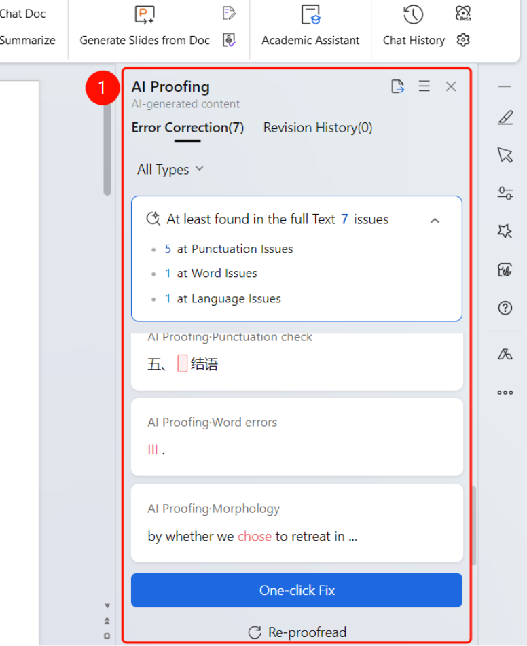Click the star magic sidebar icon
Image resolution: width=527 pixels, height=646 pixels.
coord(505,231)
